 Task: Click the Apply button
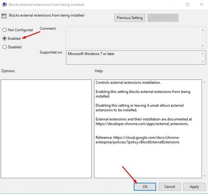[x=194, y=187]
